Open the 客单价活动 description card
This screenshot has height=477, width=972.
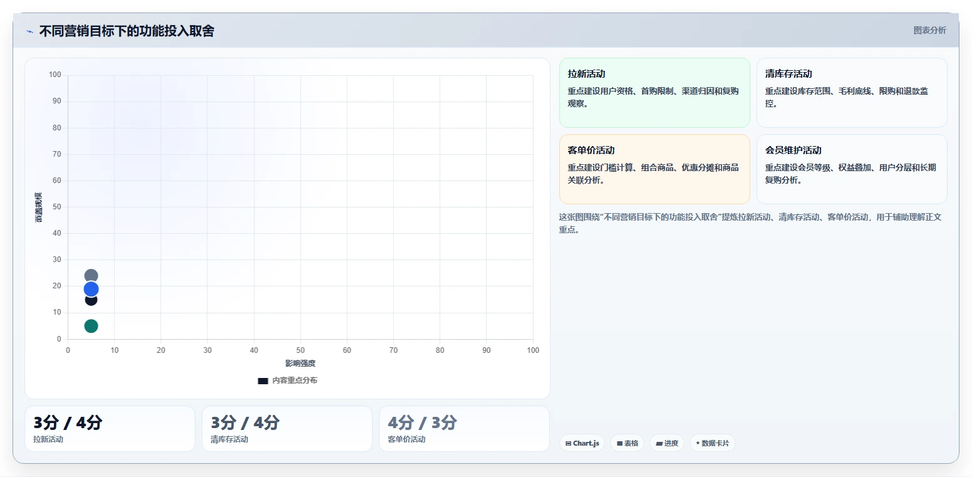pyautogui.click(x=654, y=169)
